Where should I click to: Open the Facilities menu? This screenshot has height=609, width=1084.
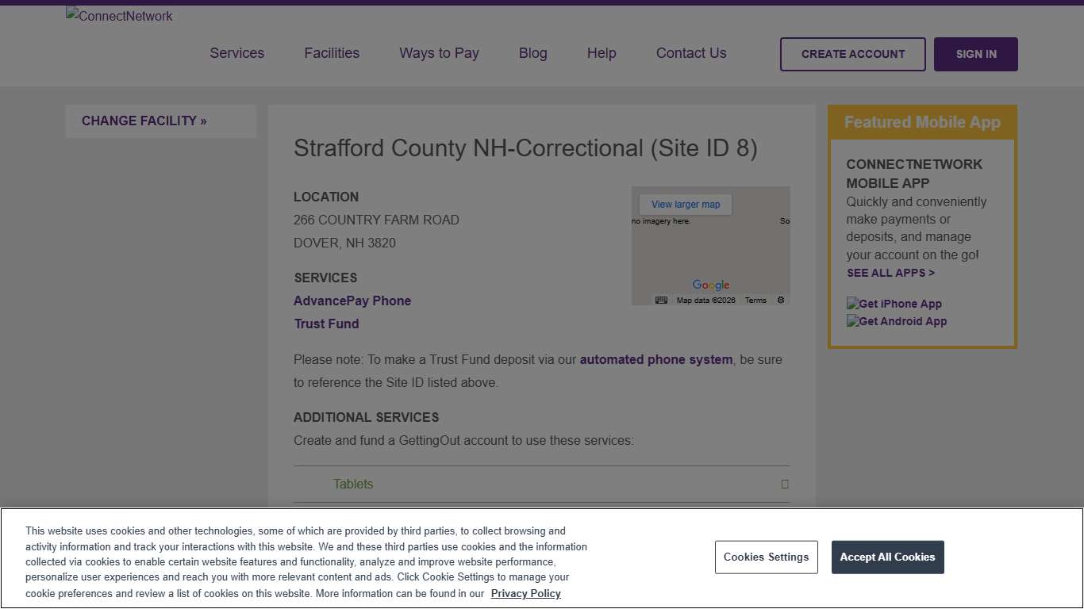click(x=331, y=53)
